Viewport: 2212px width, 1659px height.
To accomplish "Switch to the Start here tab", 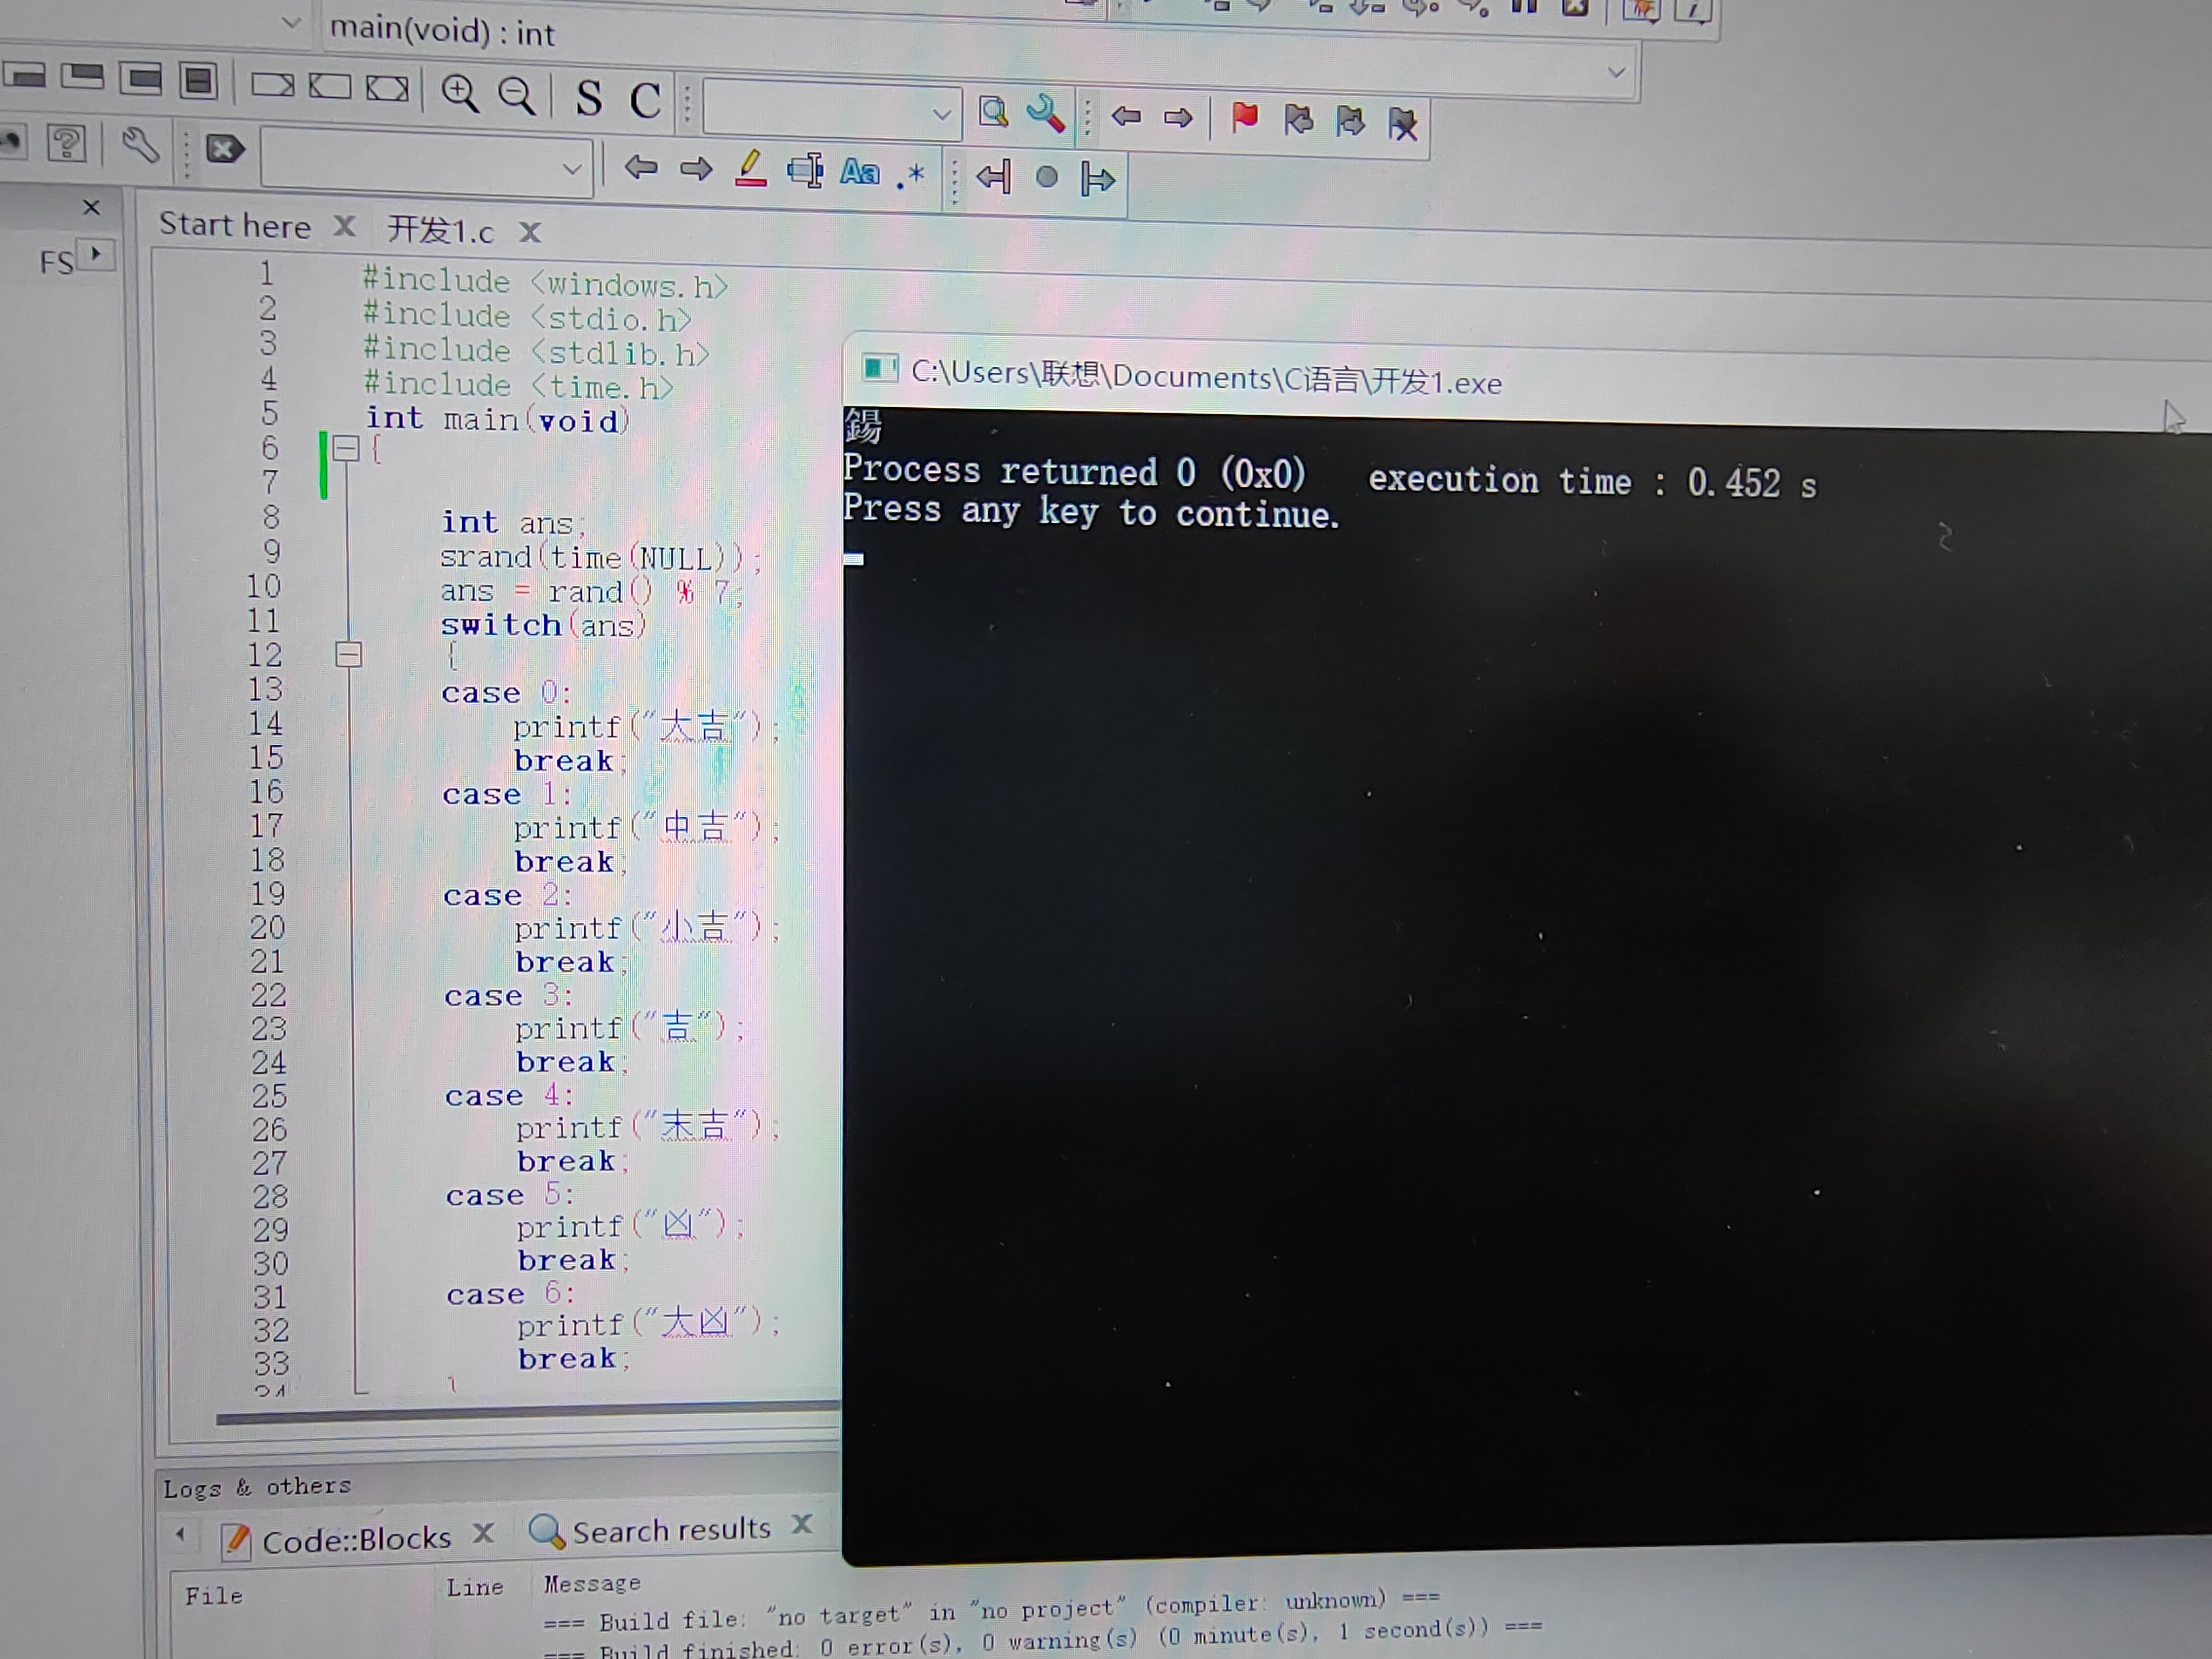I will click(235, 225).
